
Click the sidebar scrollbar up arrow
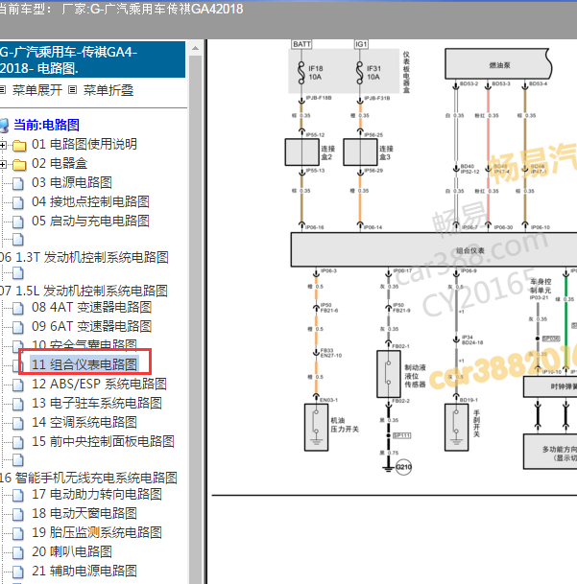[196, 48]
